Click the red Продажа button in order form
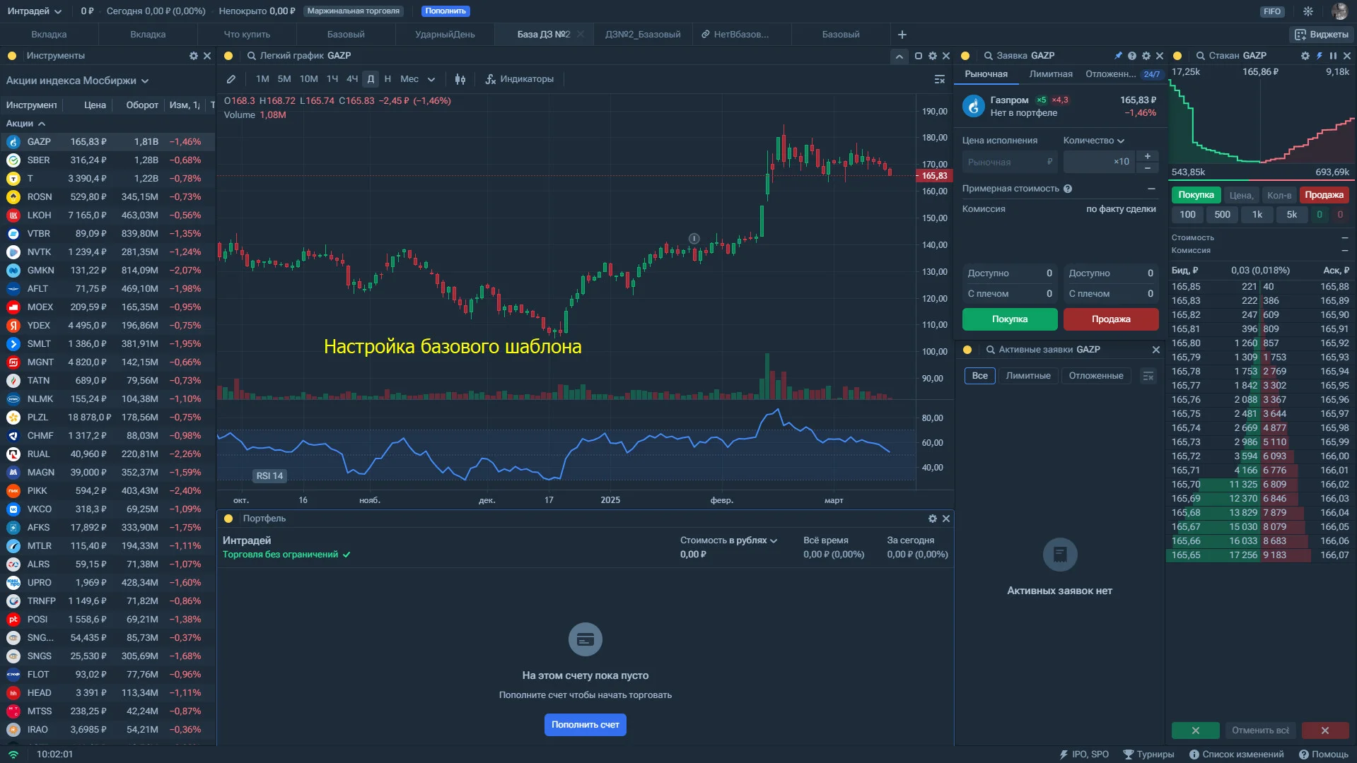 point(1111,319)
